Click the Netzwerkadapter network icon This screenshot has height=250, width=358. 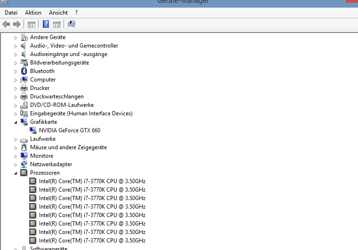pos(24,164)
